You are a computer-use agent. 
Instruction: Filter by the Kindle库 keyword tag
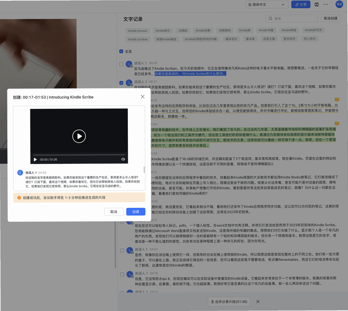click(x=244, y=30)
